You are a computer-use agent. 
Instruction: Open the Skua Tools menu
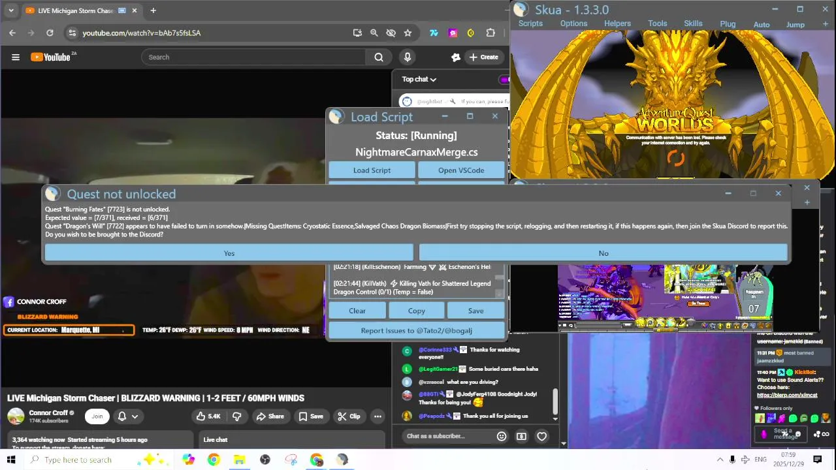(x=658, y=23)
